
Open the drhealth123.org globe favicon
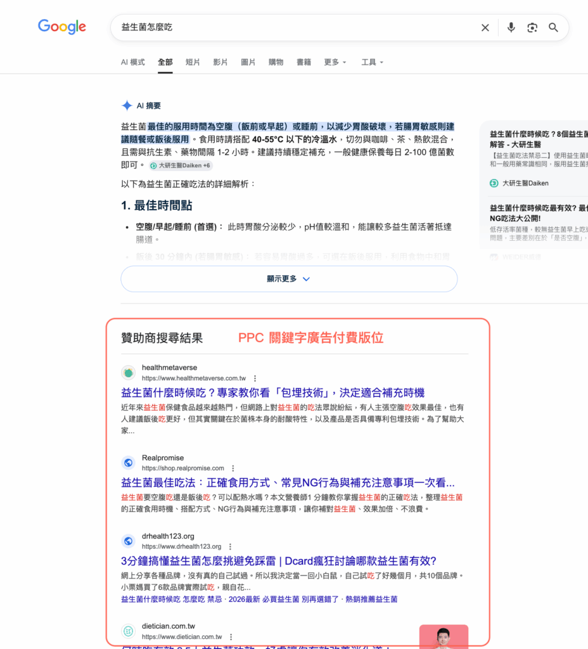[128, 541]
